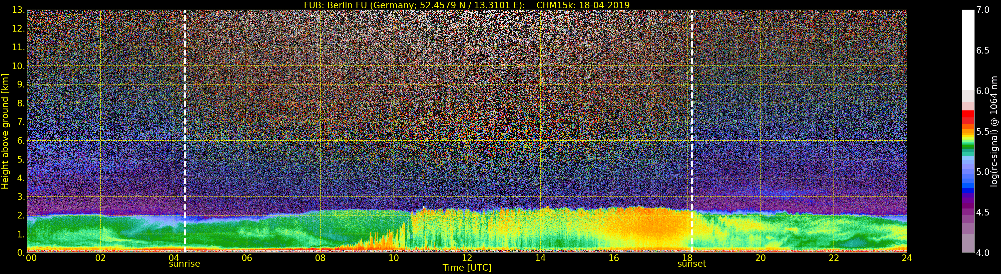The image size is (1001, 274).
Task: Click the 'sunset' label below the time axis
Action: (x=692, y=264)
